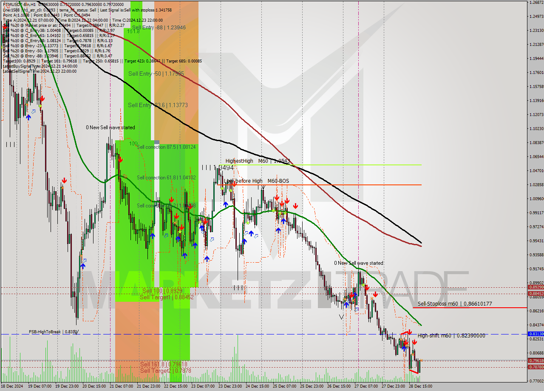The width and height of the screenshot is (544, 391).
Task: Select the 'Sell %20 @ Entry -50: 1.17905' line
Action: [57, 51]
